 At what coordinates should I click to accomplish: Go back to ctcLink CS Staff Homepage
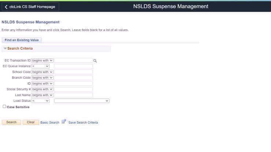coord(30,7)
